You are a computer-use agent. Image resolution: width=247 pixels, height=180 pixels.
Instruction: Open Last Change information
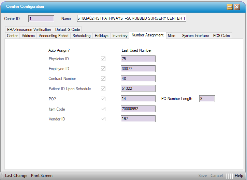[x=16, y=176]
